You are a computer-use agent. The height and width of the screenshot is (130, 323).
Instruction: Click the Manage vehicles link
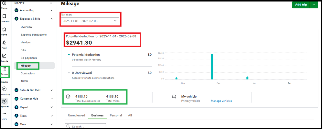pos(221,101)
